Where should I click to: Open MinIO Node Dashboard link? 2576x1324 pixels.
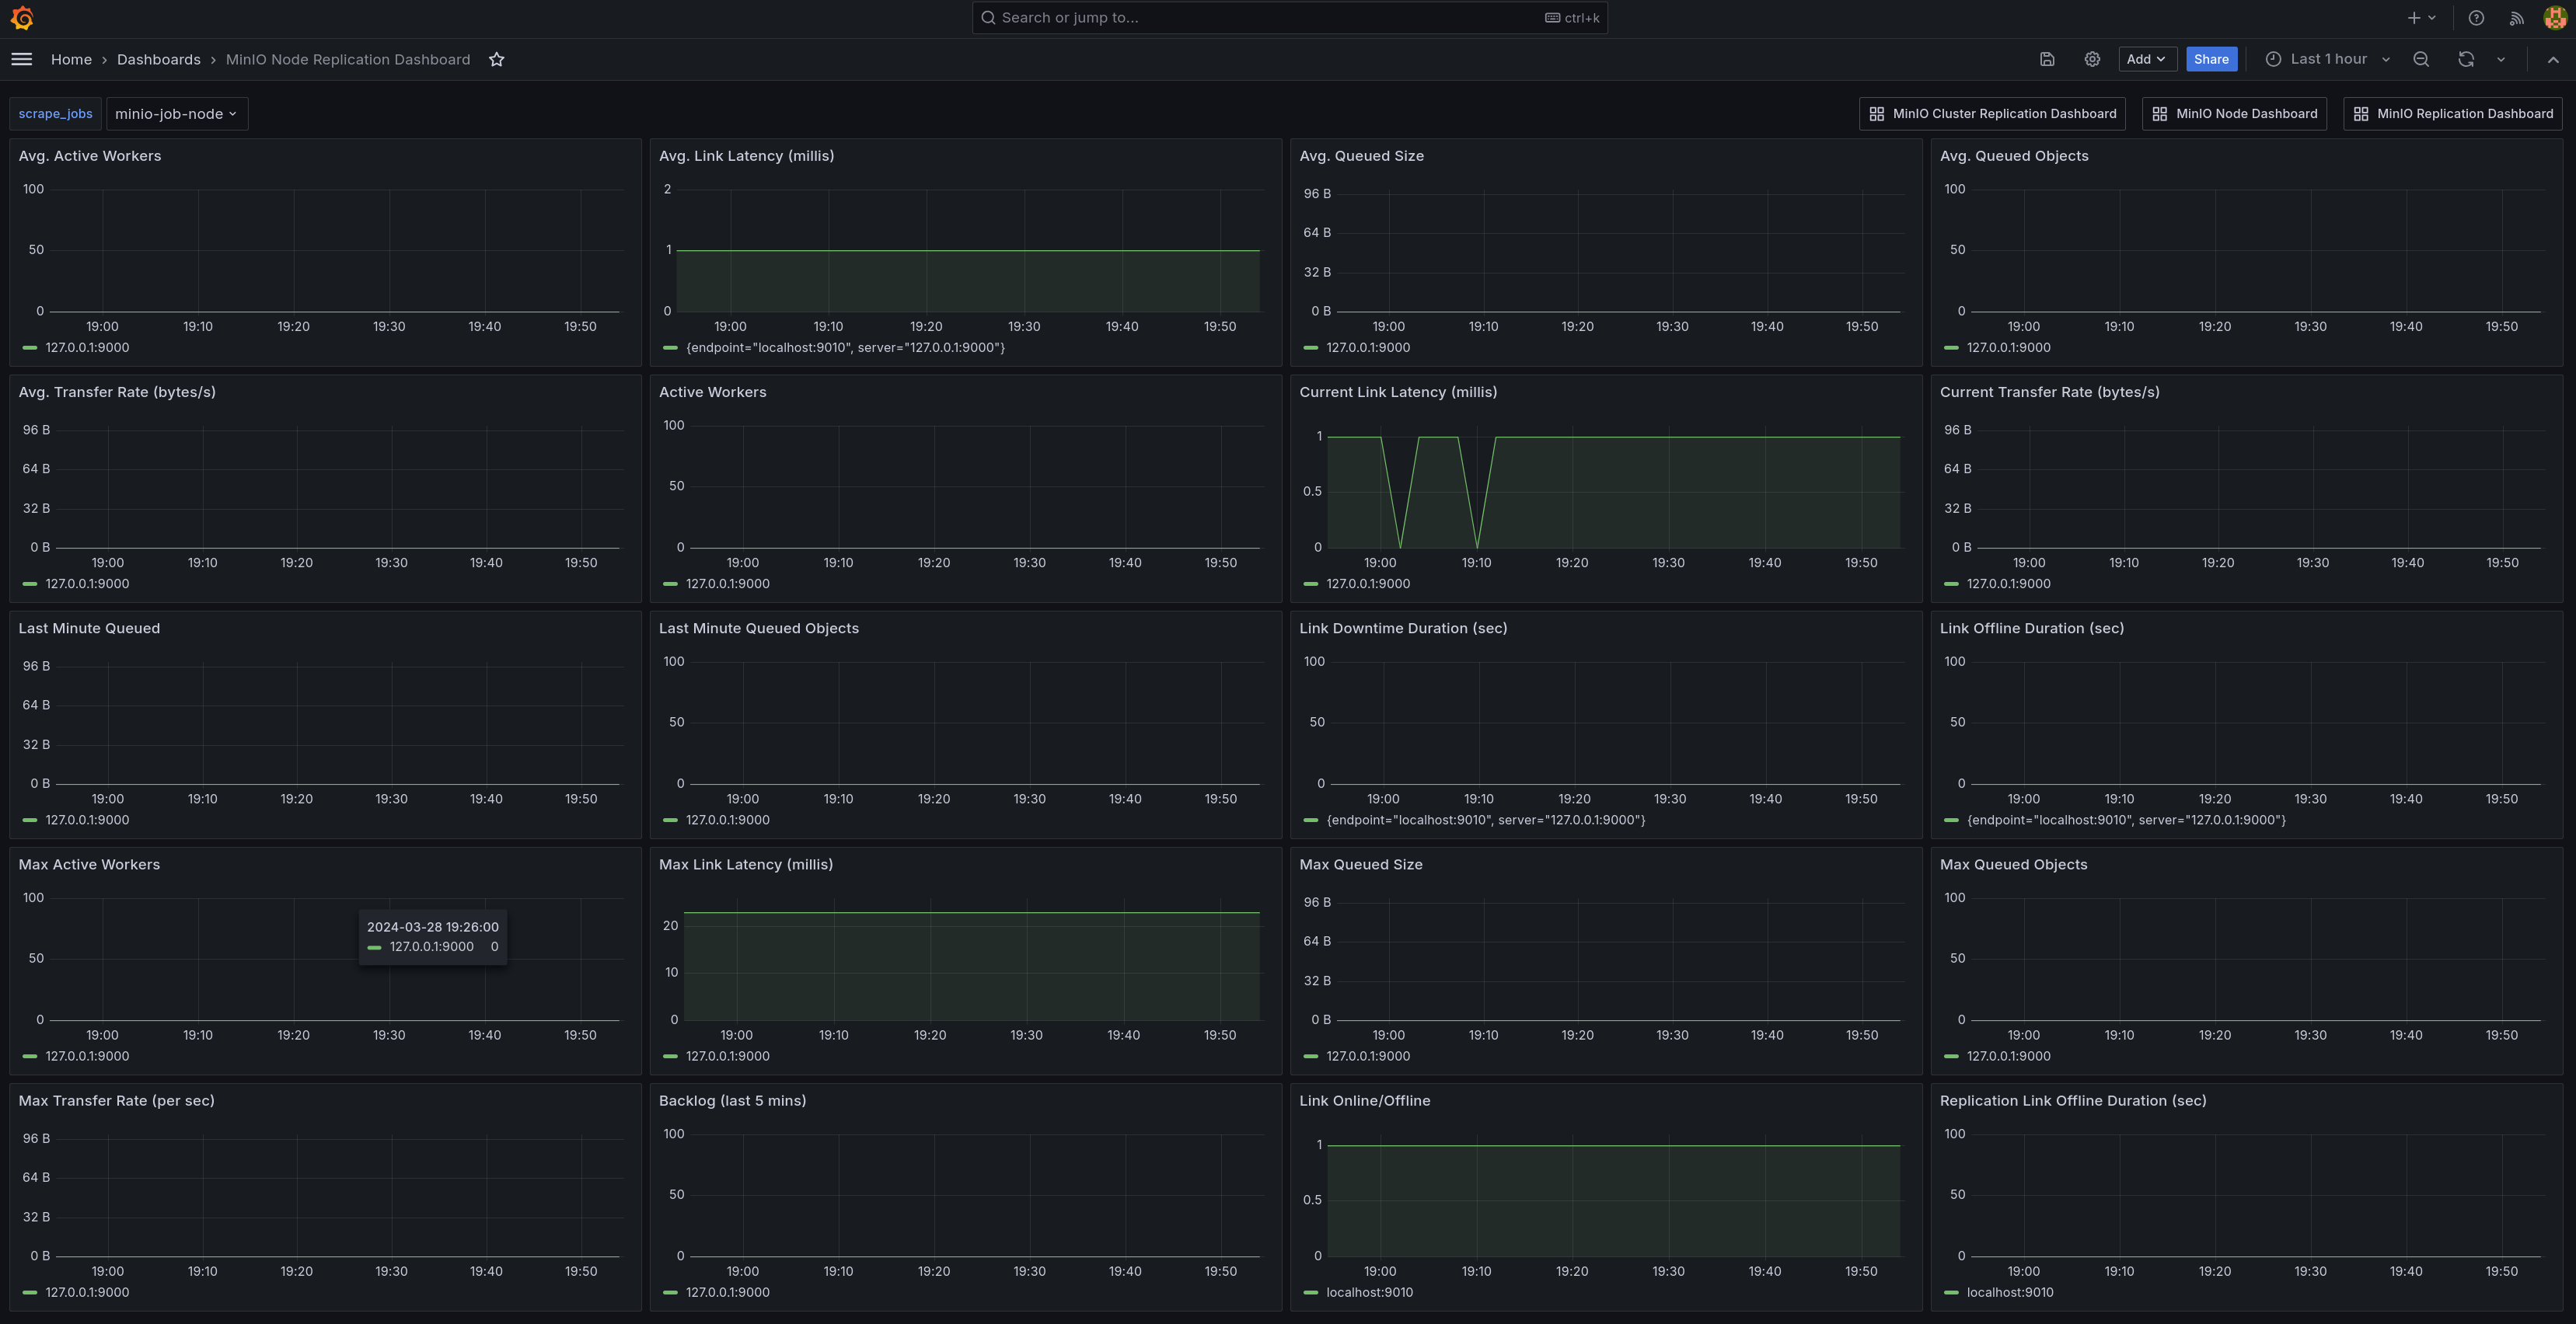click(x=2234, y=114)
